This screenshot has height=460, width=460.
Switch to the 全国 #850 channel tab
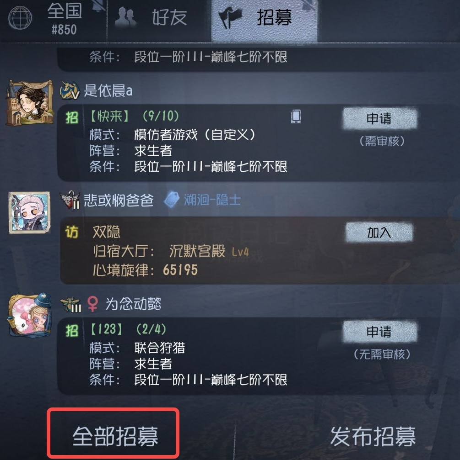[53, 19]
